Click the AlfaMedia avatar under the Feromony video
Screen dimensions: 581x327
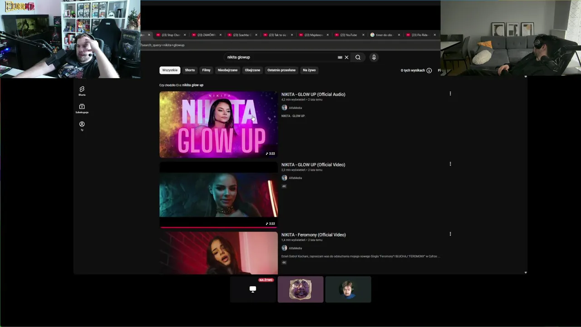tap(284, 248)
